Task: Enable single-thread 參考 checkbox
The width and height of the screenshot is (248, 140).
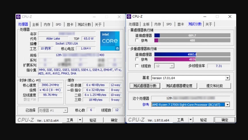Action: pos(137,40)
